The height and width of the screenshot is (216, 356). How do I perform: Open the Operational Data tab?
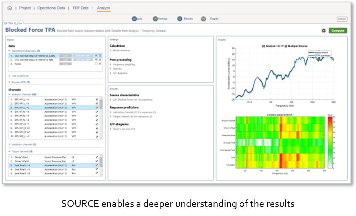51,8
